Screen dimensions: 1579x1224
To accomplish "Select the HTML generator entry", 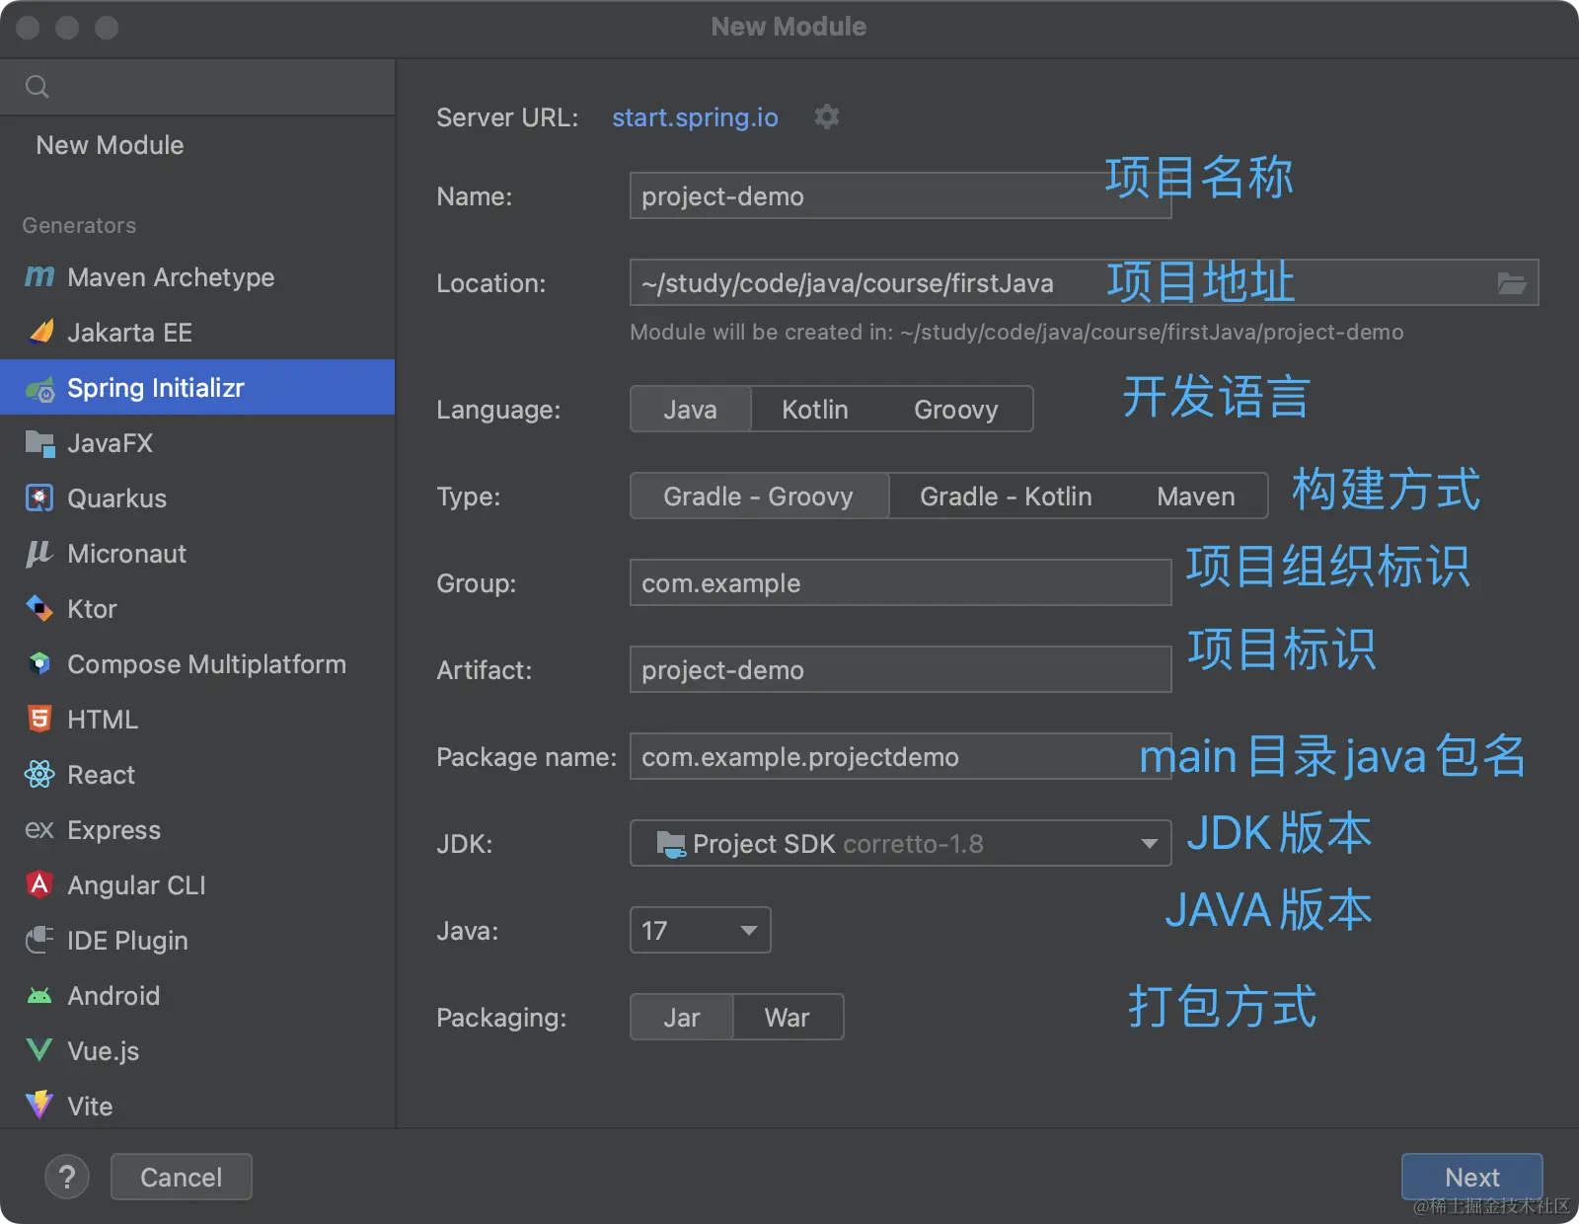I will pos(197,720).
